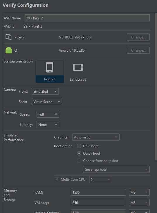Expand the Network Latency dropdown
This screenshot has height=213, width=157.
click(x=48, y=124)
